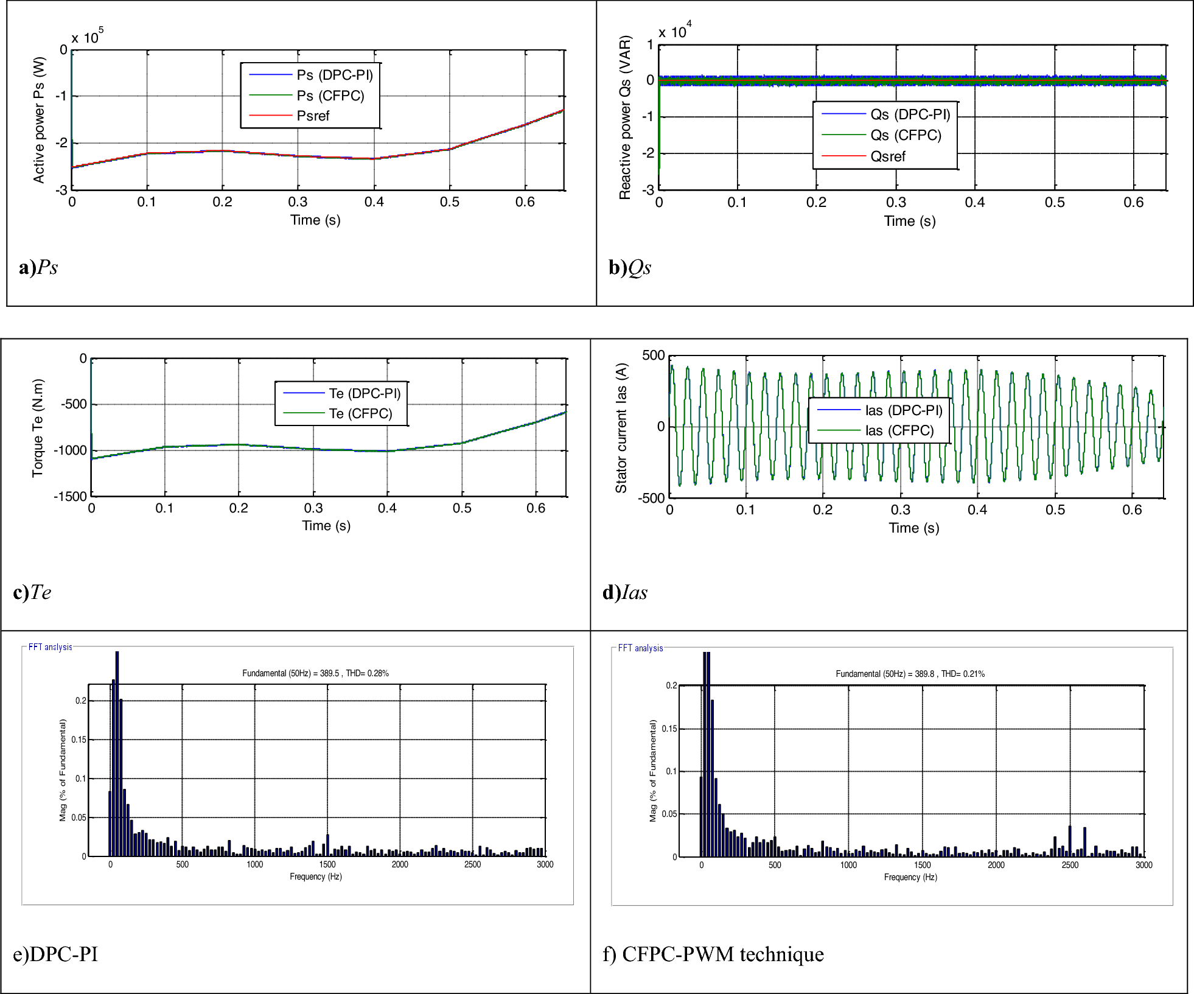Click the left FFT analysis panel title
The height and width of the screenshot is (994, 1194).
tap(51, 647)
